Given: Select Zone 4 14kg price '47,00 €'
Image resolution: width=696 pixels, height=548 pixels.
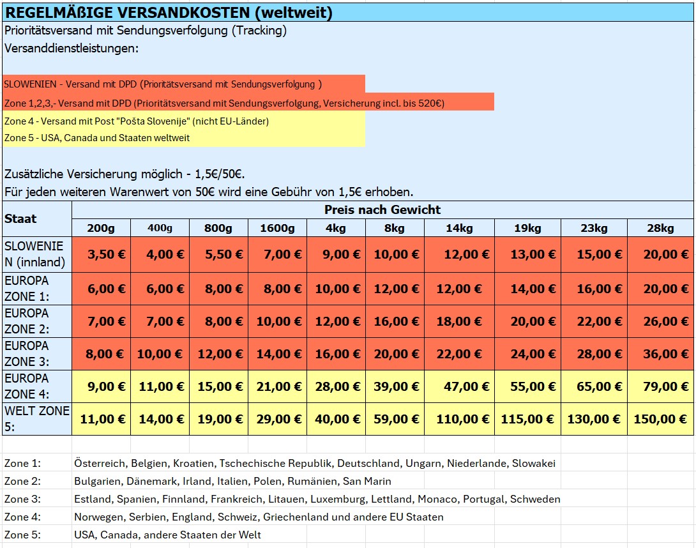Looking at the screenshot, I should coord(459,386).
